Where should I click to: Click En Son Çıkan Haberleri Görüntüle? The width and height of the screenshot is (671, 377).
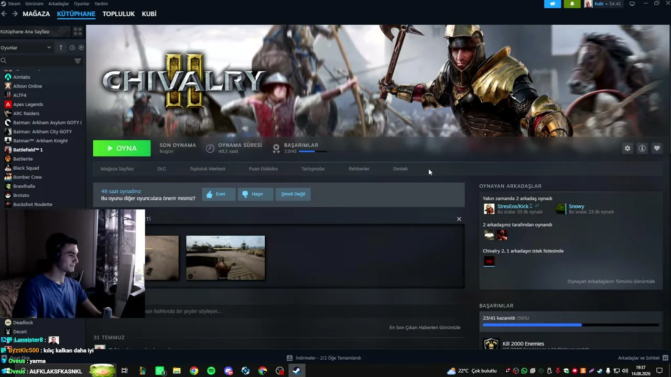click(425, 327)
